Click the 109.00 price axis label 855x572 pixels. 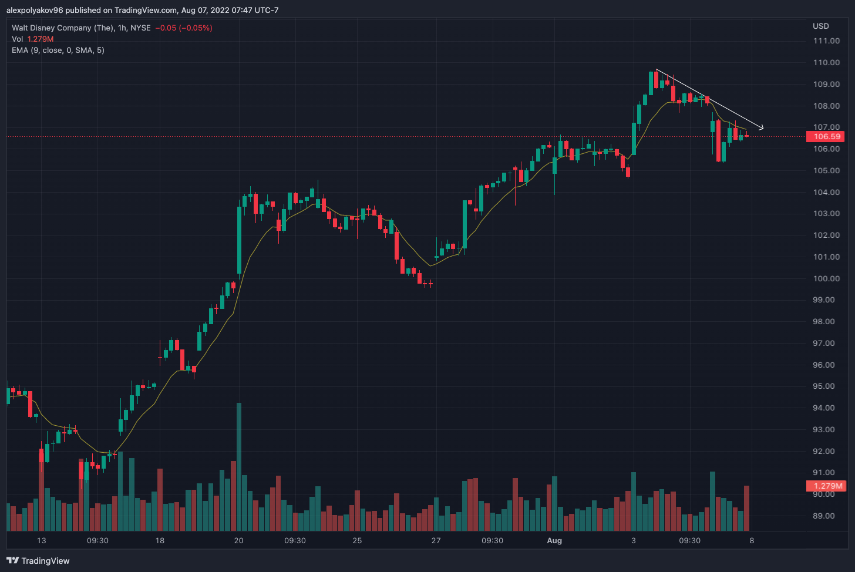[826, 84]
